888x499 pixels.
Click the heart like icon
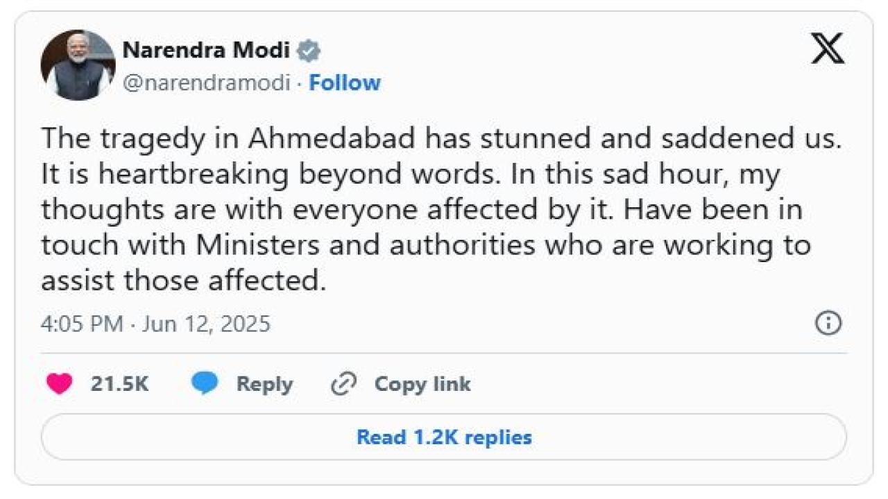pos(59,384)
